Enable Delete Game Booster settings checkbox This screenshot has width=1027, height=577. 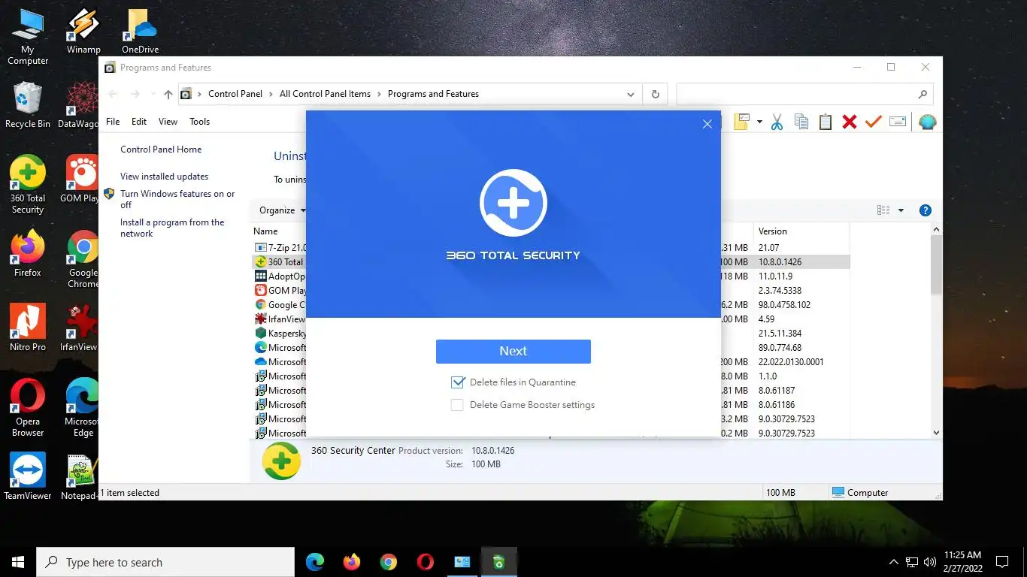[457, 405]
